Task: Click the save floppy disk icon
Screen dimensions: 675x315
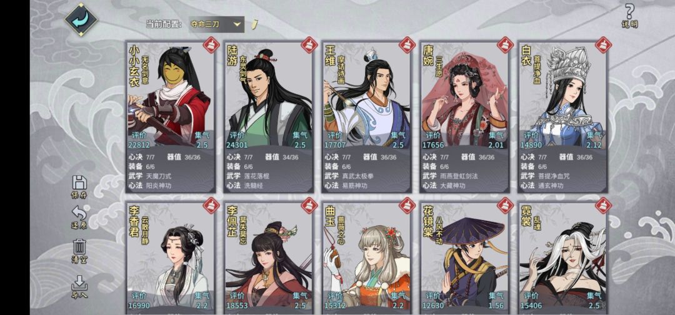Action: (x=79, y=187)
